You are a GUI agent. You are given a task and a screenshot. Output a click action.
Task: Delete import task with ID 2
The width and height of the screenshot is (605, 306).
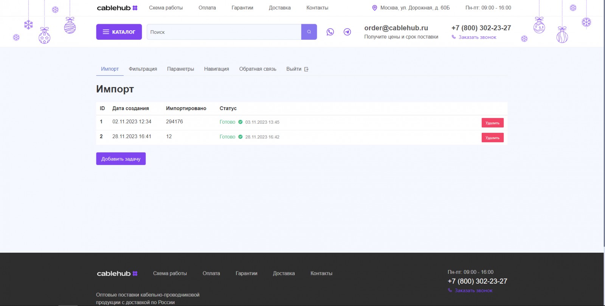pyautogui.click(x=492, y=138)
